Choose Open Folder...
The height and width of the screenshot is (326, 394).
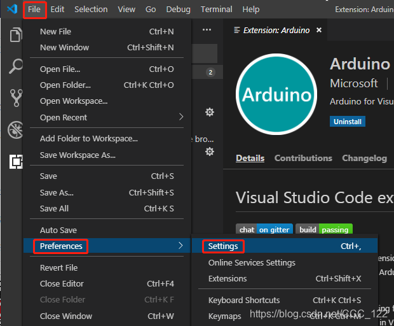pyautogui.click(x=107, y=85)
